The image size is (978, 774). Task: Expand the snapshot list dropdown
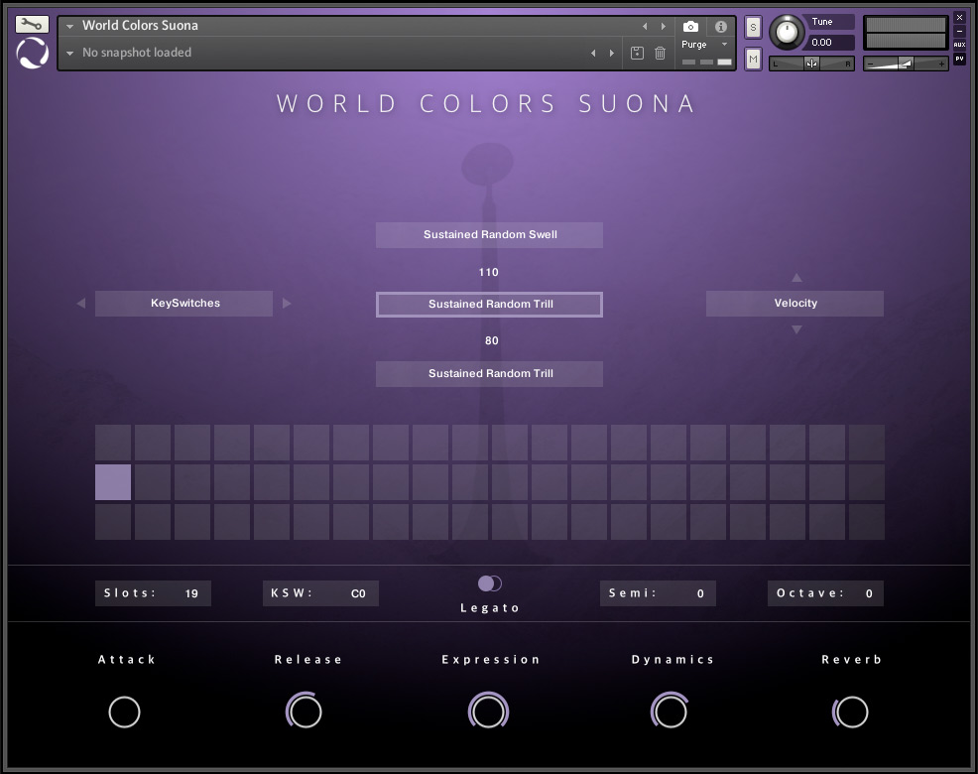click(x=70, y=53)
